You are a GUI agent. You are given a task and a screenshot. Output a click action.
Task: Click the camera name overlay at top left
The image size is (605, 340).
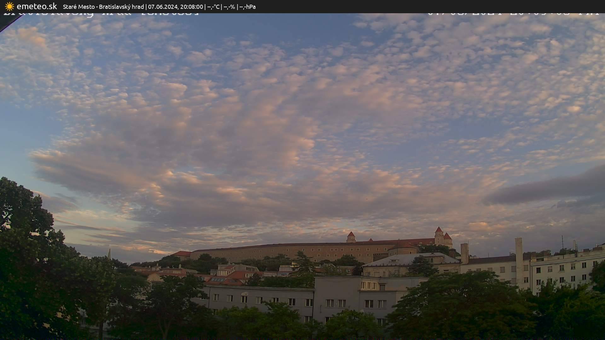[101, 14]
